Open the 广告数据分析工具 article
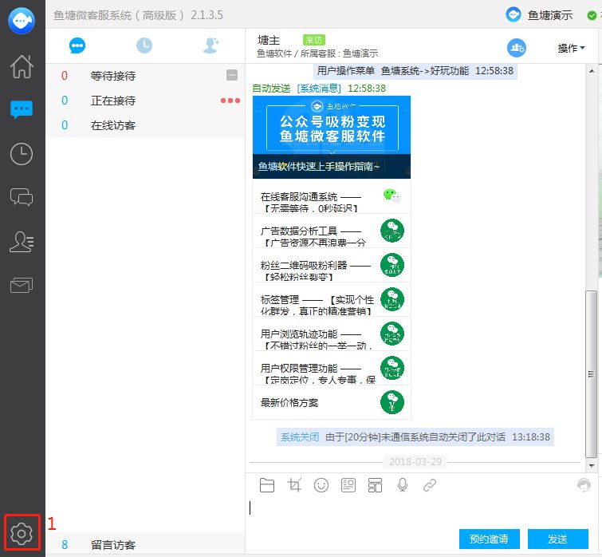This screenshot has width=602, height=557. (x=332, y=231)
